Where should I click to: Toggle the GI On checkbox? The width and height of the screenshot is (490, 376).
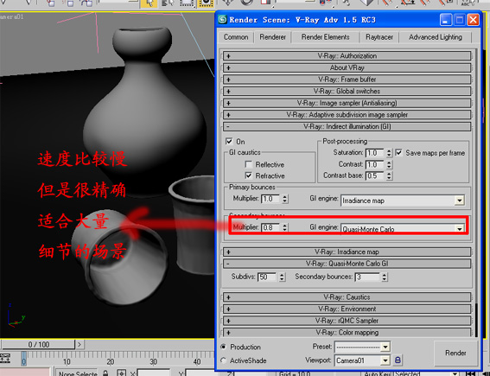(x=229, y=141)
